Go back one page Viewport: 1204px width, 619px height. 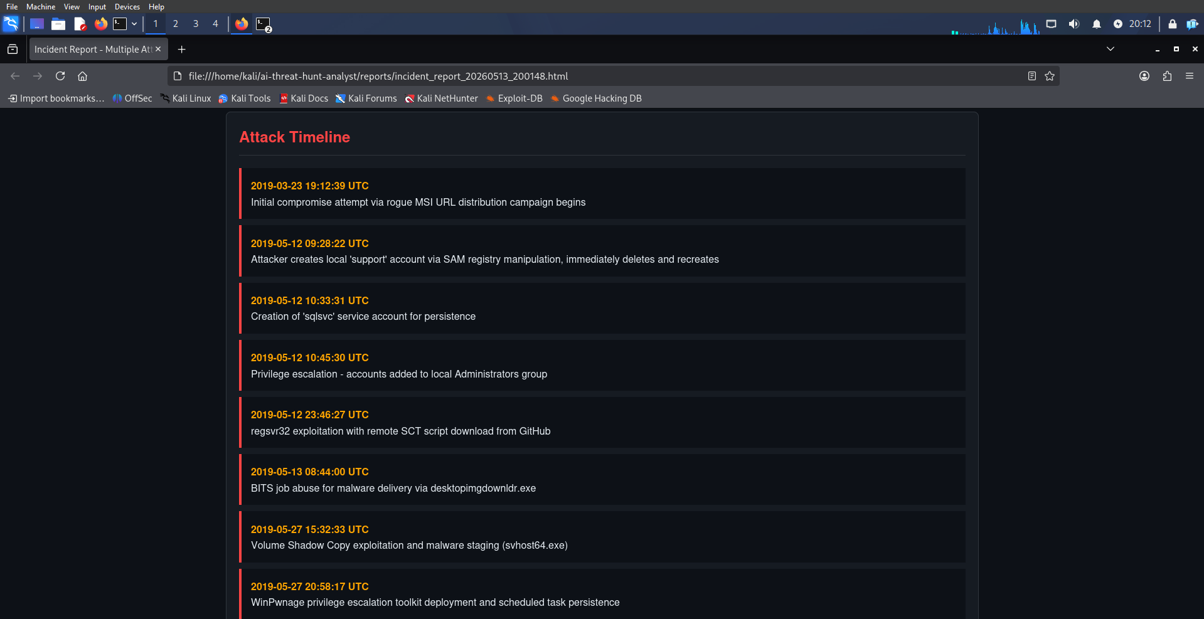click(15, 76)
